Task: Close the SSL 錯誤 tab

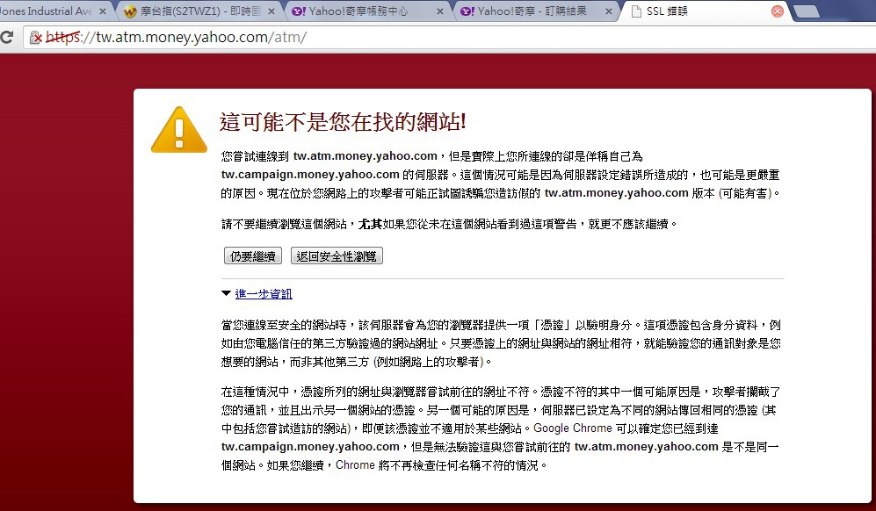Action: (777, 11)
